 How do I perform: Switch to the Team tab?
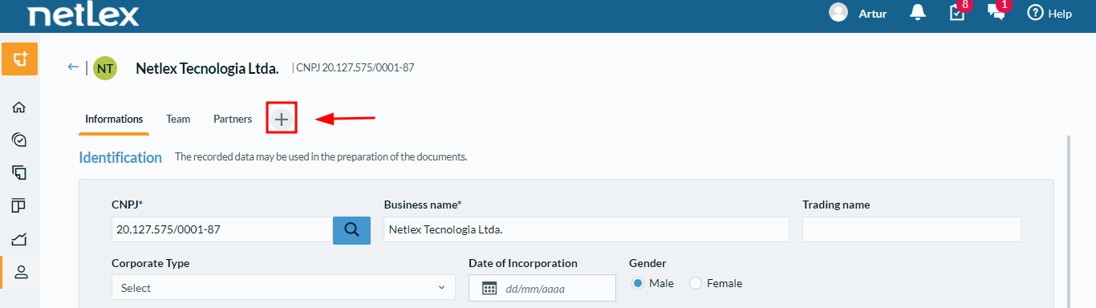(178, 119)
